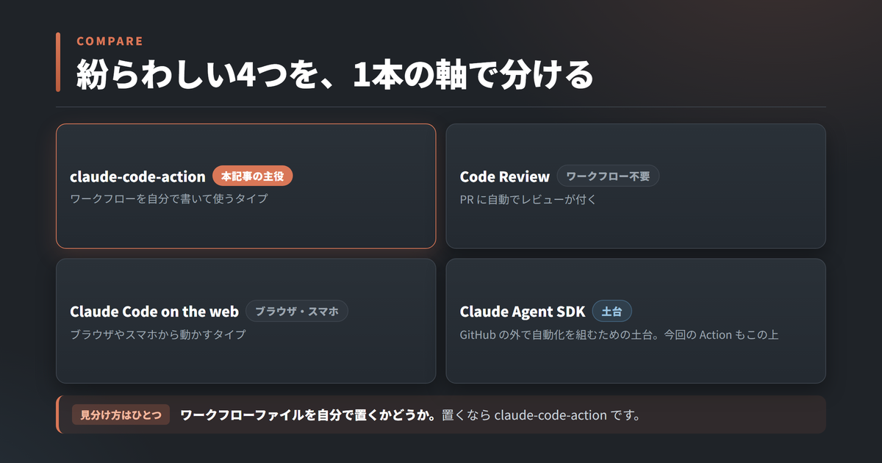Select the Claude Agent SDK card title
Viewport: 882px width, 463px height.
(x=522, y=312)
